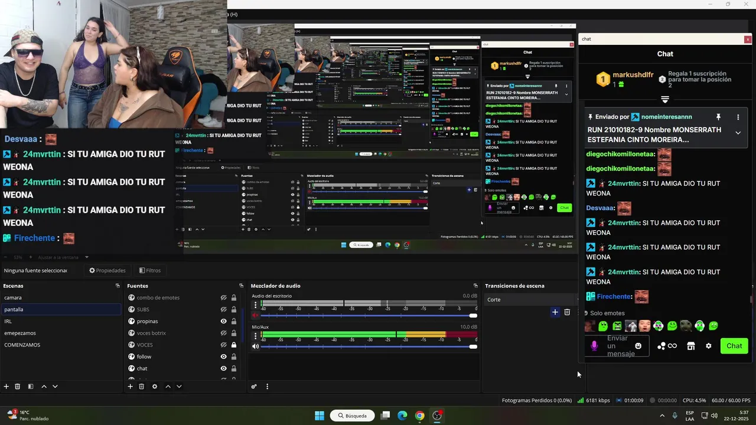Open pinned message three-dot menu

[x=738, y=117]
